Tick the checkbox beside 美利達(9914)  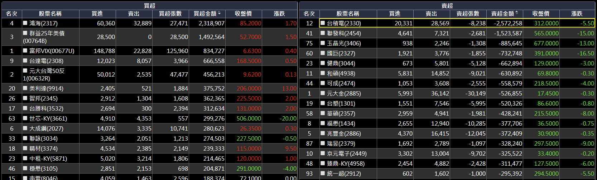point(25,88)
